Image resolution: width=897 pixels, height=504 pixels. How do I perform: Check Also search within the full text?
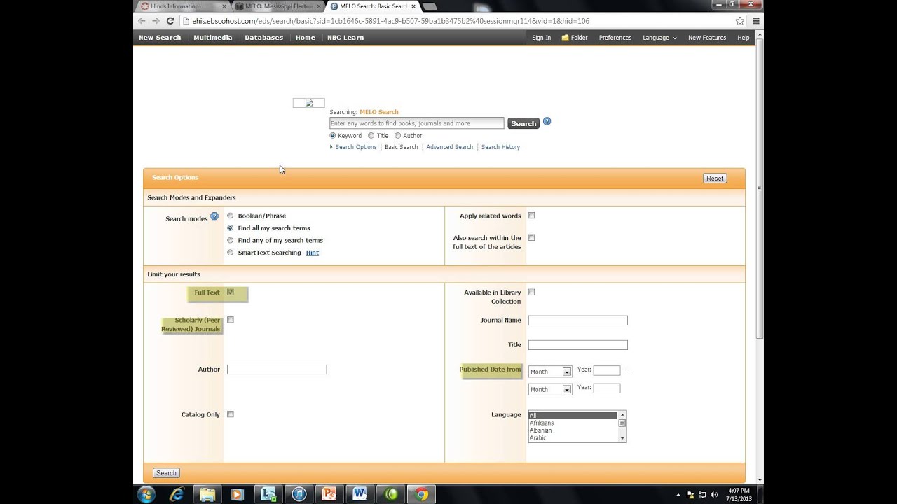[531, 238]
